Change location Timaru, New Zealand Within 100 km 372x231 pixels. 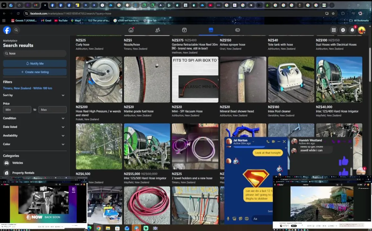point(28,88)
